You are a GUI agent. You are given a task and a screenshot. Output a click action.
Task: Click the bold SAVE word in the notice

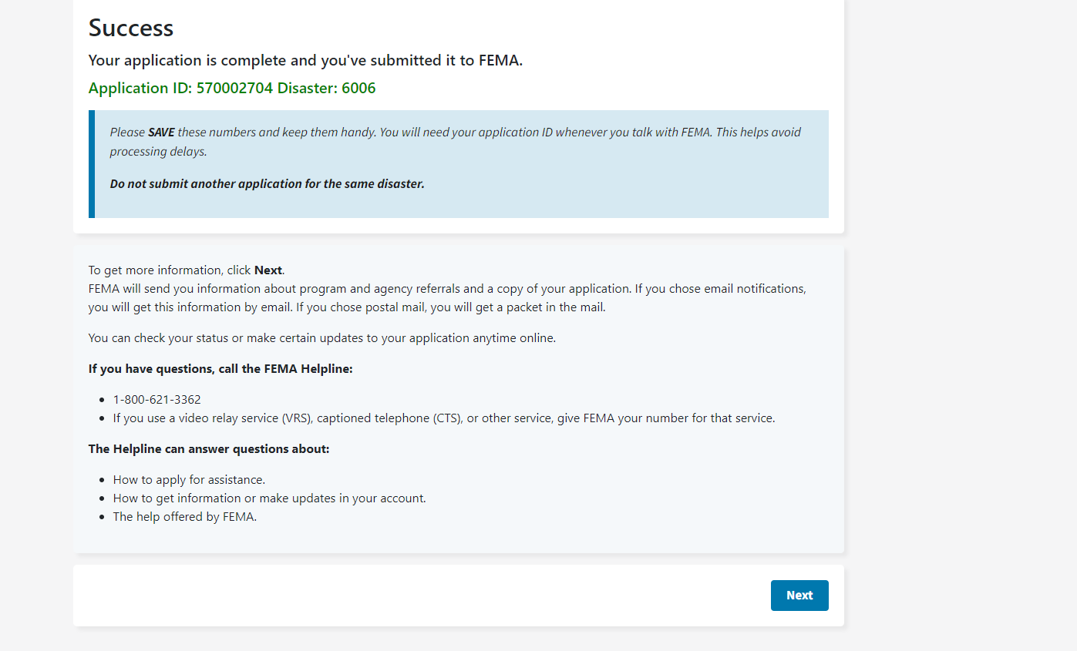point(161,133)
